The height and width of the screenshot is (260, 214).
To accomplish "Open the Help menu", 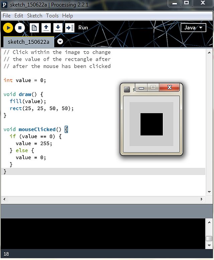I will (68, 16).
